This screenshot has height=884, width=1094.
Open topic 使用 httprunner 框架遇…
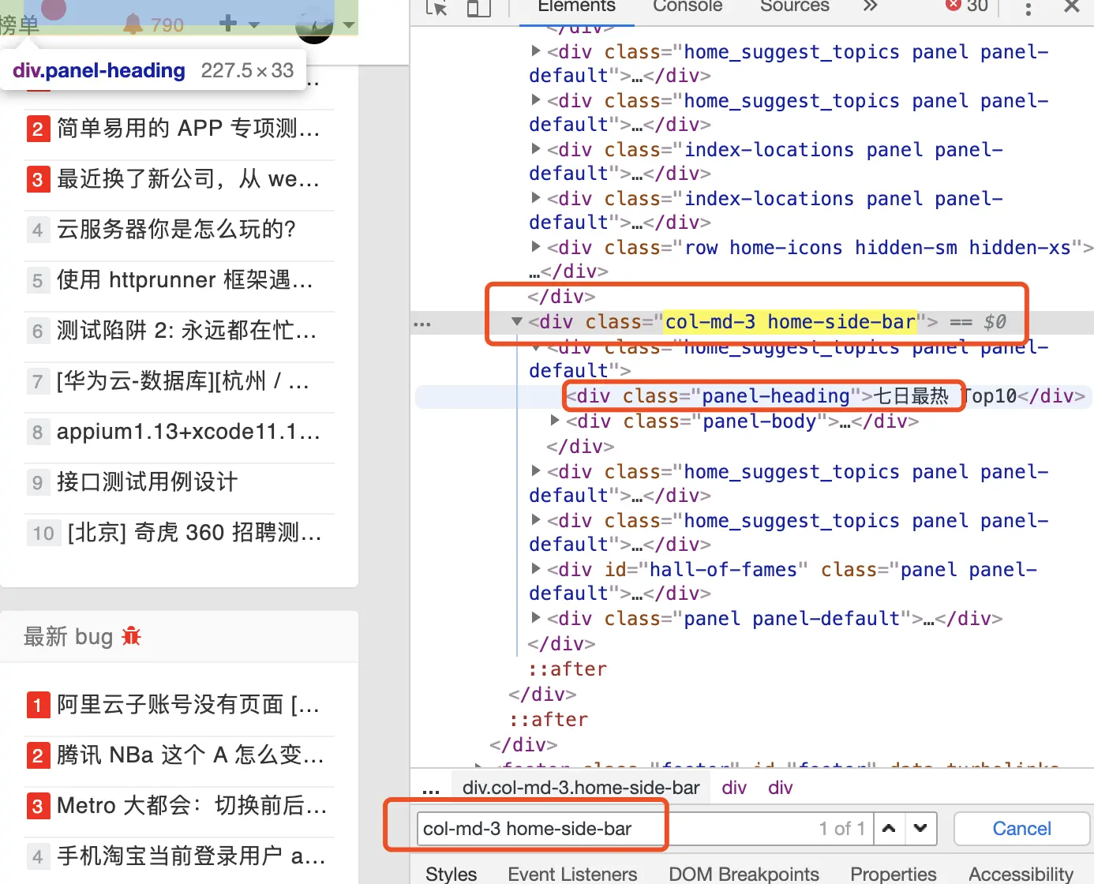(x=185, y=279)
